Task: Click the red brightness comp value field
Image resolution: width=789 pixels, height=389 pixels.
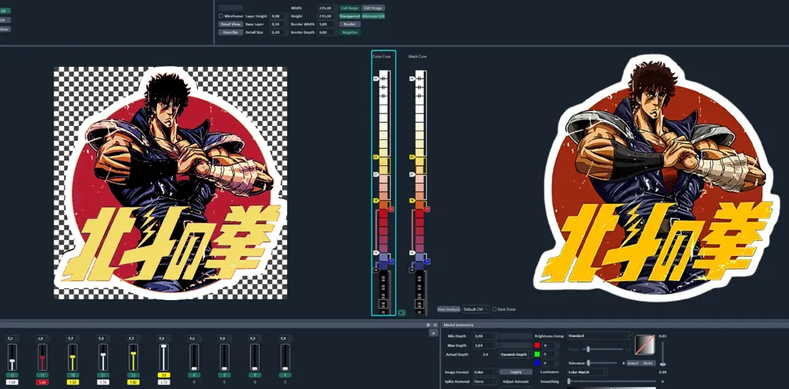Action: (x=549, y=346)
